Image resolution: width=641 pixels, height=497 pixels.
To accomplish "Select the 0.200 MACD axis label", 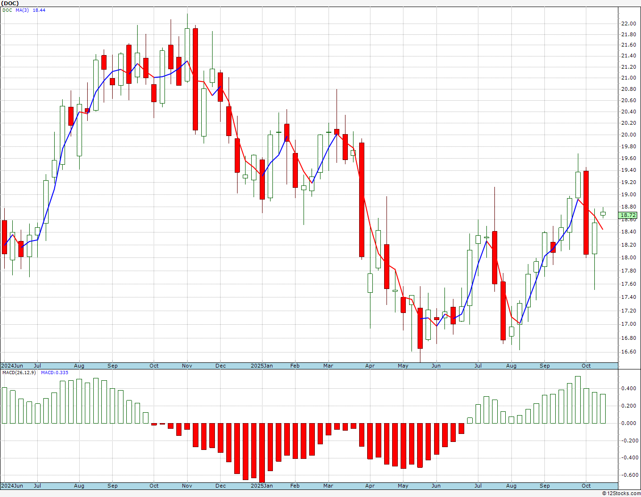I will (x=628, y=406).
